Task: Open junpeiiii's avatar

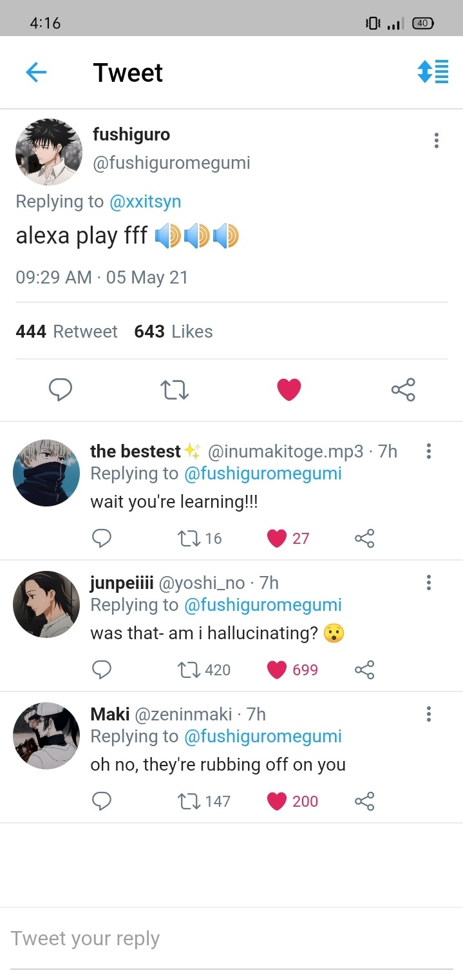Action: 46,604
